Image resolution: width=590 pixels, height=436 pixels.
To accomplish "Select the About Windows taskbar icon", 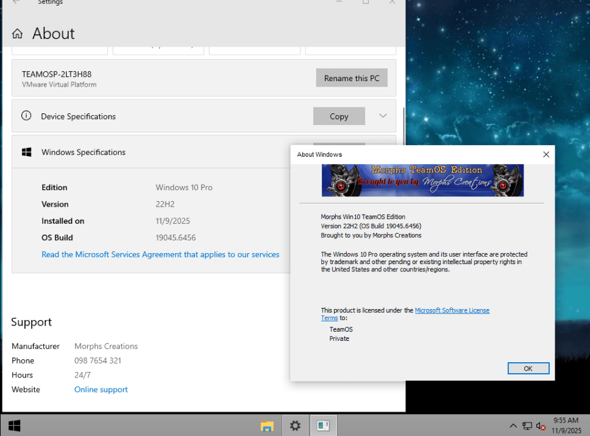I will pyautogui.click(x=323, y=426).
